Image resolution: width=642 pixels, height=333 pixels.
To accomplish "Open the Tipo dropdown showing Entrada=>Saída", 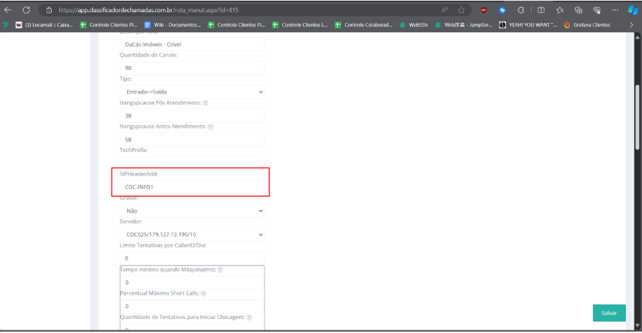I will point(192,91).
